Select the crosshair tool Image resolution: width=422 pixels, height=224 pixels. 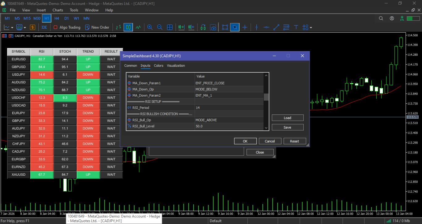click(x=245, y=27)
